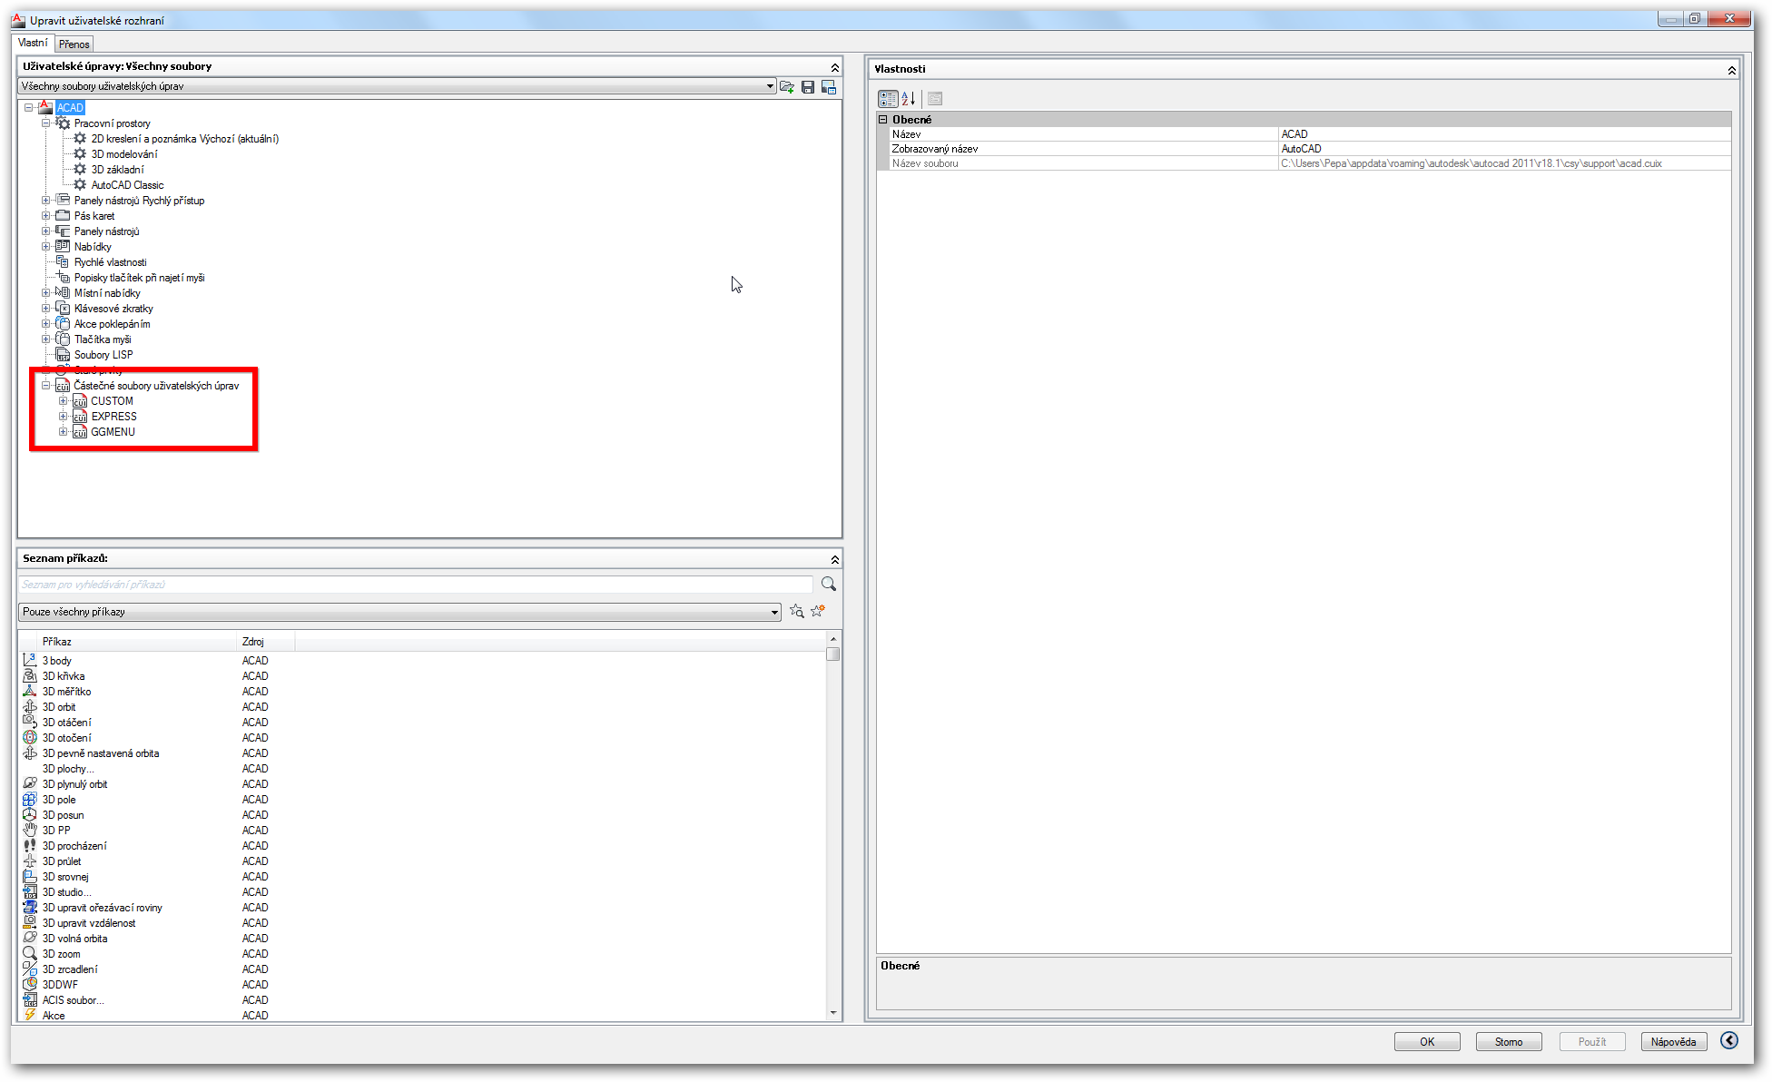Click the Storno button
This screenshot has height=1082, width=1772.
[1509, 1041]
